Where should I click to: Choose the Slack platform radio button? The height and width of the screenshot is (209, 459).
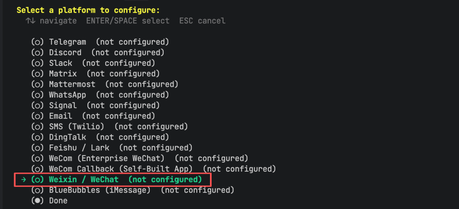(93, 63)
